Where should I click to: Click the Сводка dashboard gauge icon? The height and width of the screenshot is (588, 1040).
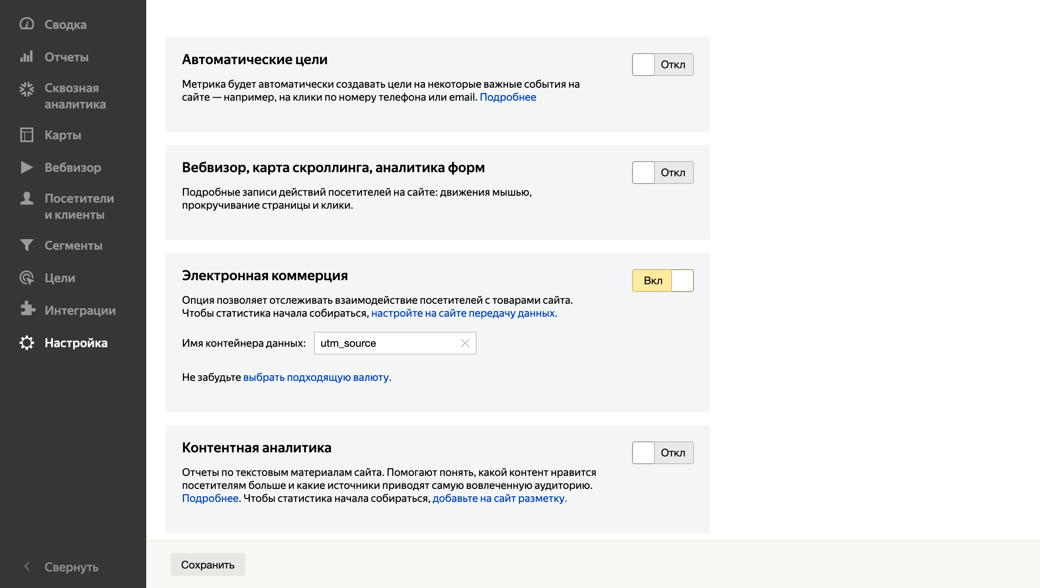[x=27, y=24]
